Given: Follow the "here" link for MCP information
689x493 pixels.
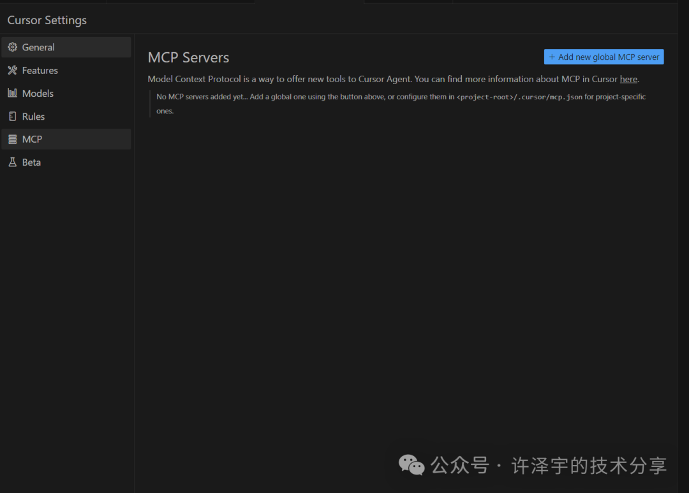Looking at the screenshot, I should (628, 79).
